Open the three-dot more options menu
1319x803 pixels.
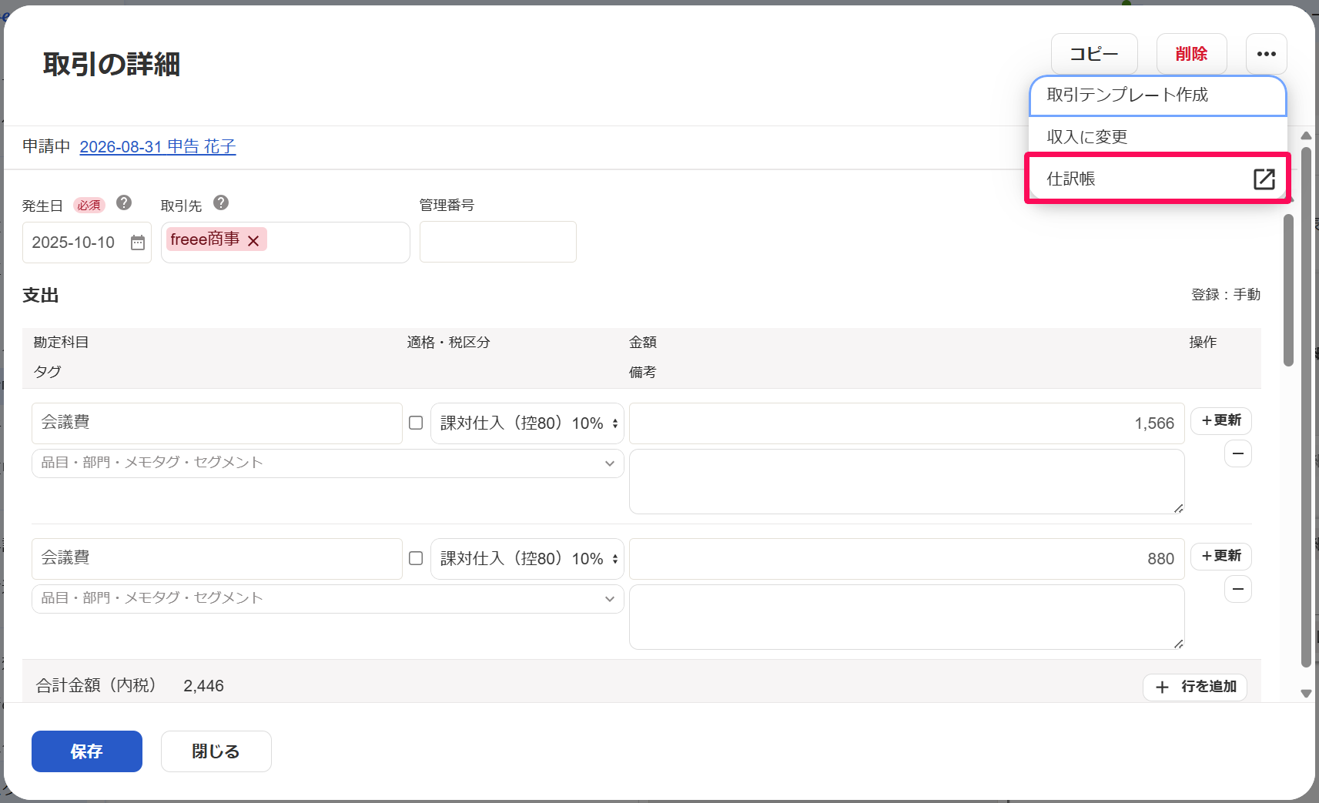1266,54
